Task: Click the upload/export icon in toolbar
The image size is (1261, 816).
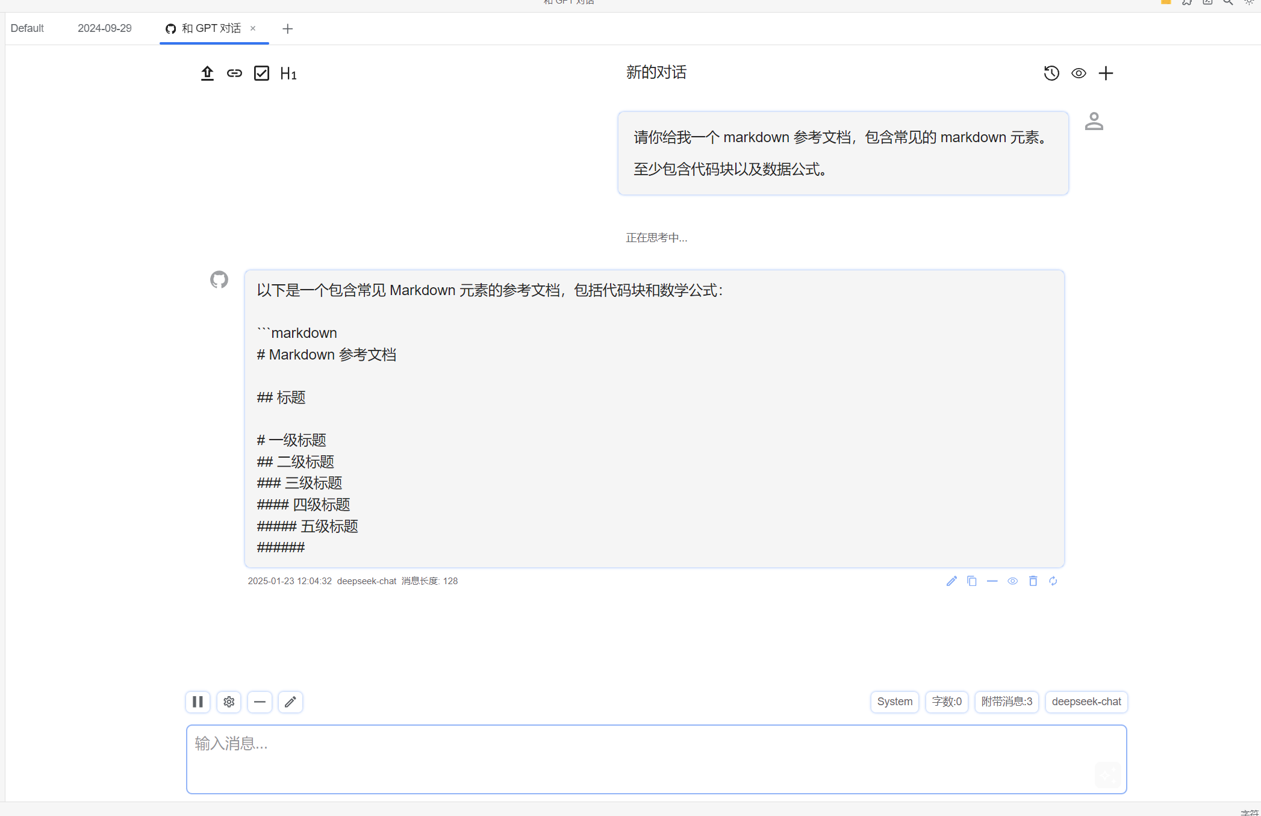Action: click(x=207, y=73)
